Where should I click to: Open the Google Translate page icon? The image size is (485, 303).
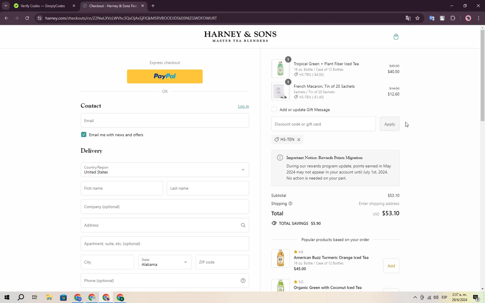(408, 18)
